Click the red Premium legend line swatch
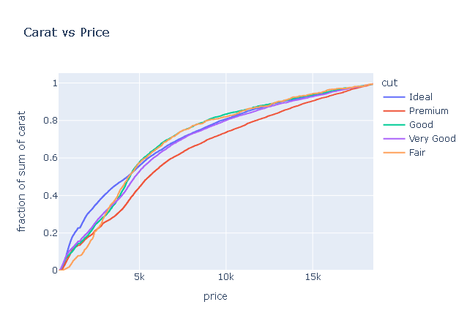Image resolution: width=467 pixels, height=329 pixels. point(394,111)
